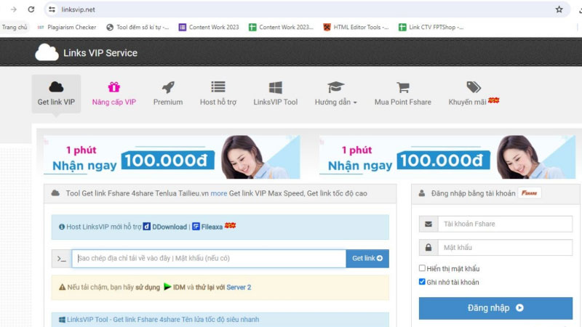Reload the page with refresh icon
The height and width of the screenshot is (327, 582).
click(31, 9)
